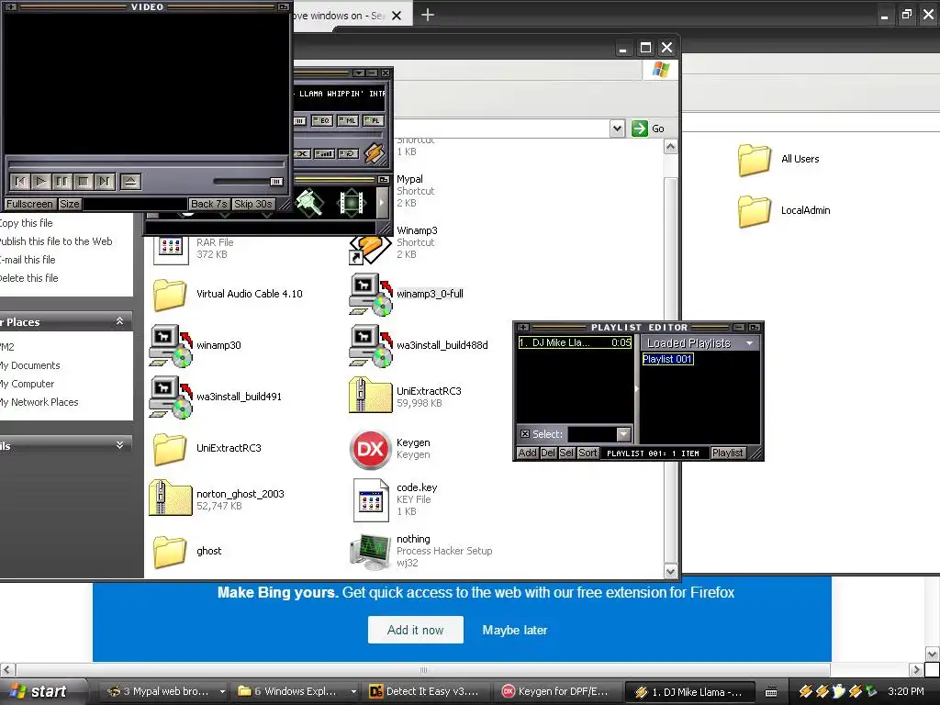Image resolution: width=940 pixels, height=705 pixels.
Task: Click the plus button on Video window titlebar
Action: (10, 6)
